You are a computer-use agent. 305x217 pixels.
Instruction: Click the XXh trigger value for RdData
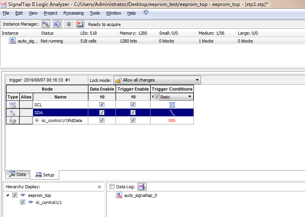tap(172, 121)
